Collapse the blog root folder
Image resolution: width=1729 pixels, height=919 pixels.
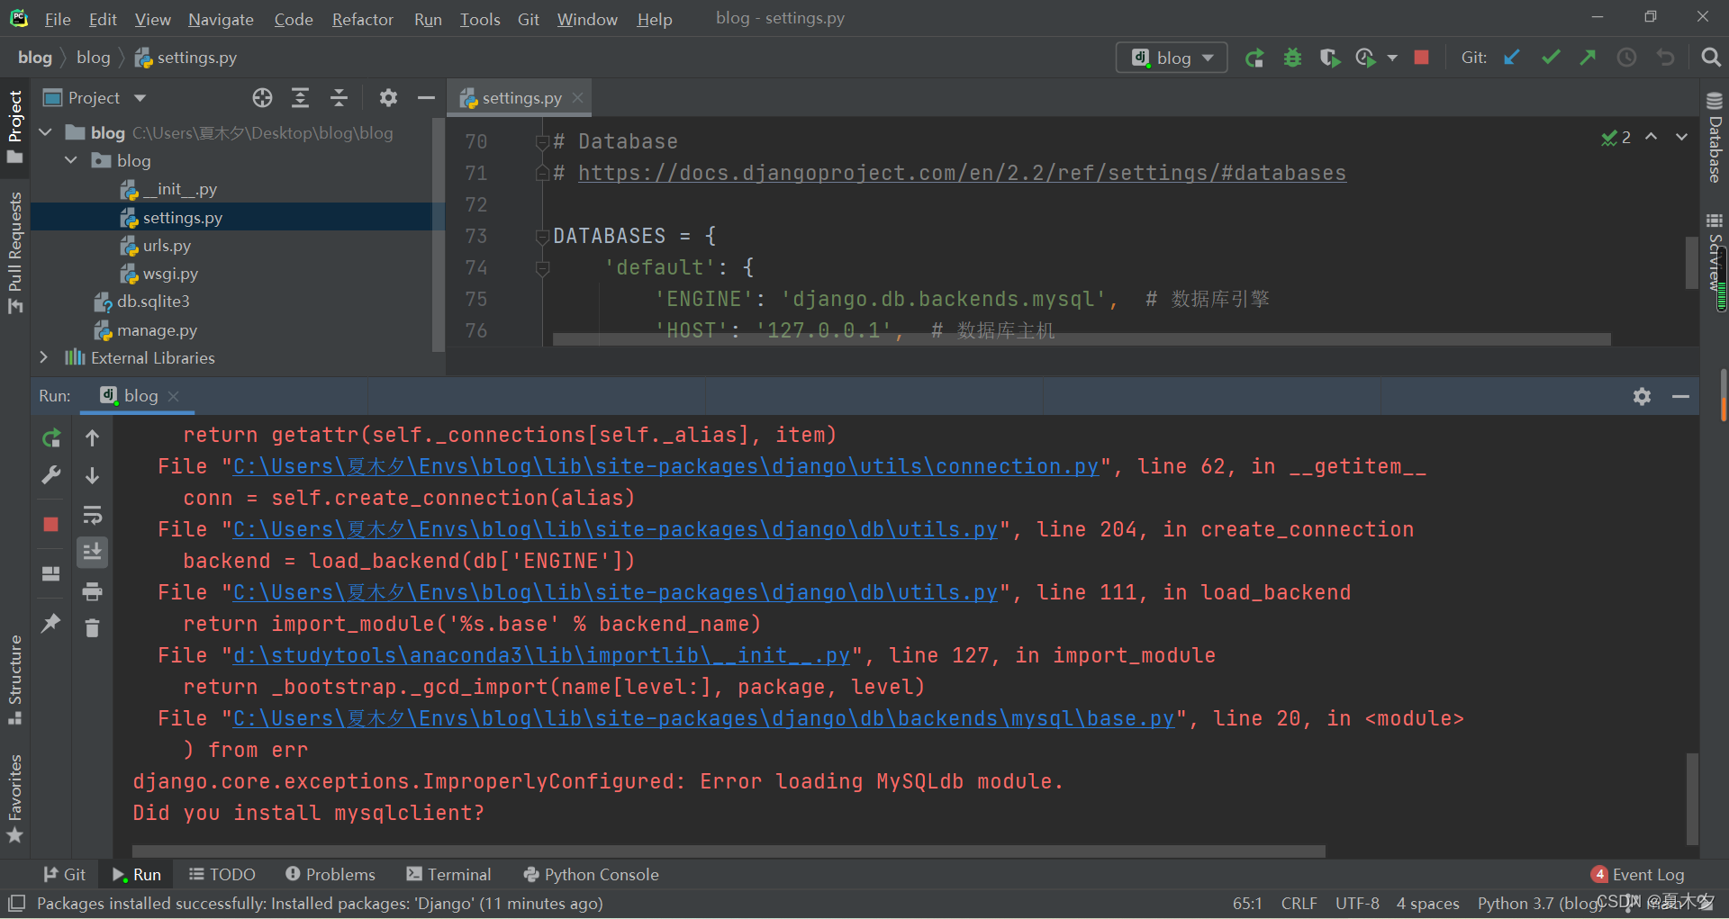[x=45, y=132]
